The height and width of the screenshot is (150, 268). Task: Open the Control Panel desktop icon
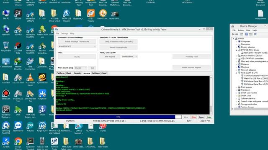click(x=6, y=62)
